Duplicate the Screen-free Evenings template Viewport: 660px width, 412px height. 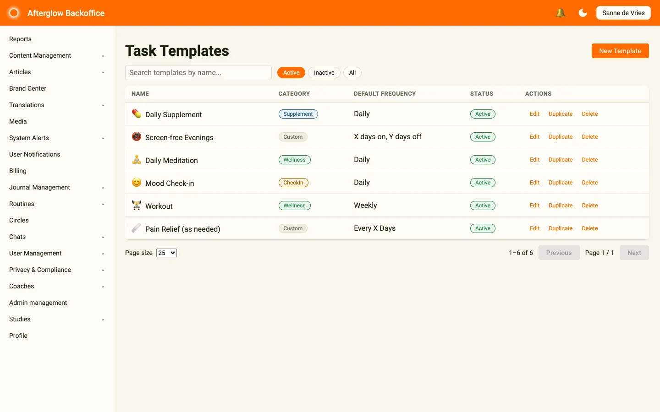[561, 137]
